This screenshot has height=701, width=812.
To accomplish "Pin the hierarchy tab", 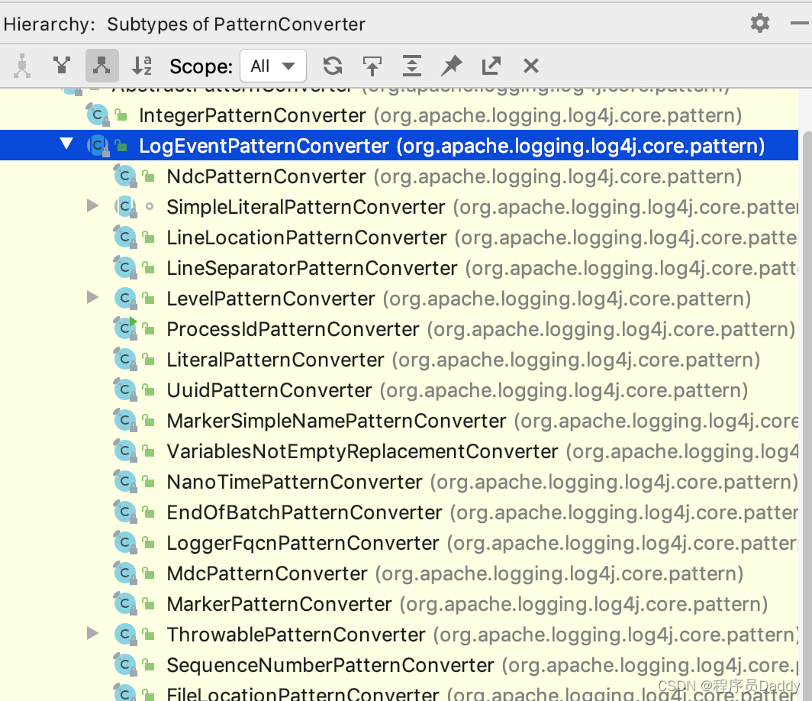I will click(x=451, y=66).
